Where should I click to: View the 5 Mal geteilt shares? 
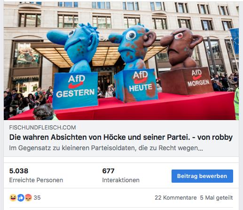pyautogui.click(x=216, y=198)
